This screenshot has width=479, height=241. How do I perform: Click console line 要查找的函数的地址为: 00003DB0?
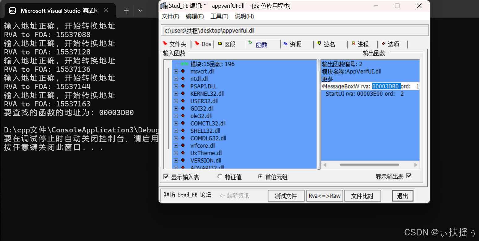69,113
